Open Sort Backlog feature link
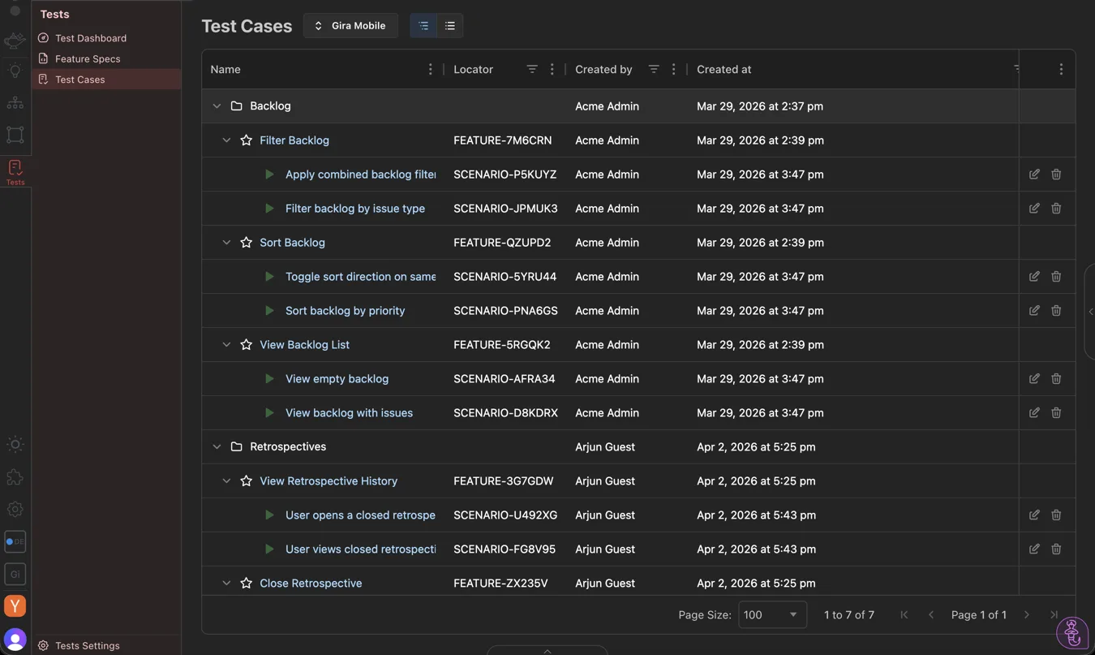This screenshot has width=1095, height=655. click(292, 243)
